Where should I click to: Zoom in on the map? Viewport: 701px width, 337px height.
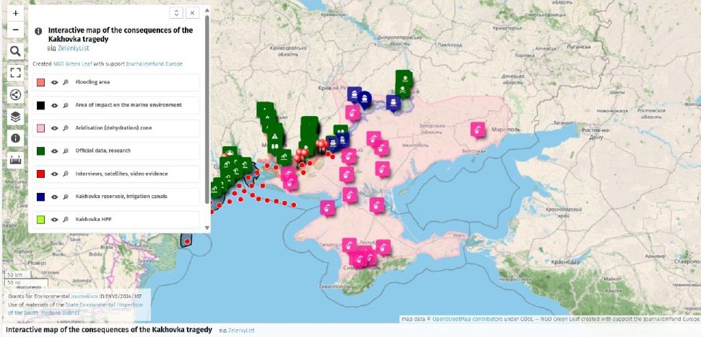pos(15,13)
